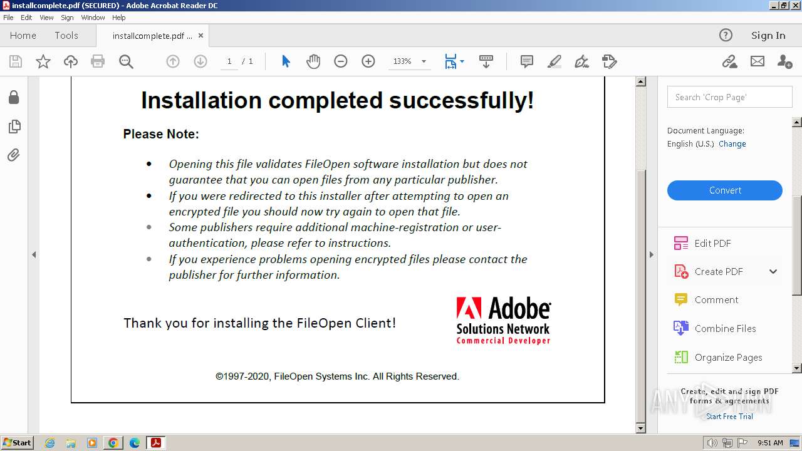Open the page thumbnails panel
This screenshot has height=451, width=802.
click(x=14, y=127)
